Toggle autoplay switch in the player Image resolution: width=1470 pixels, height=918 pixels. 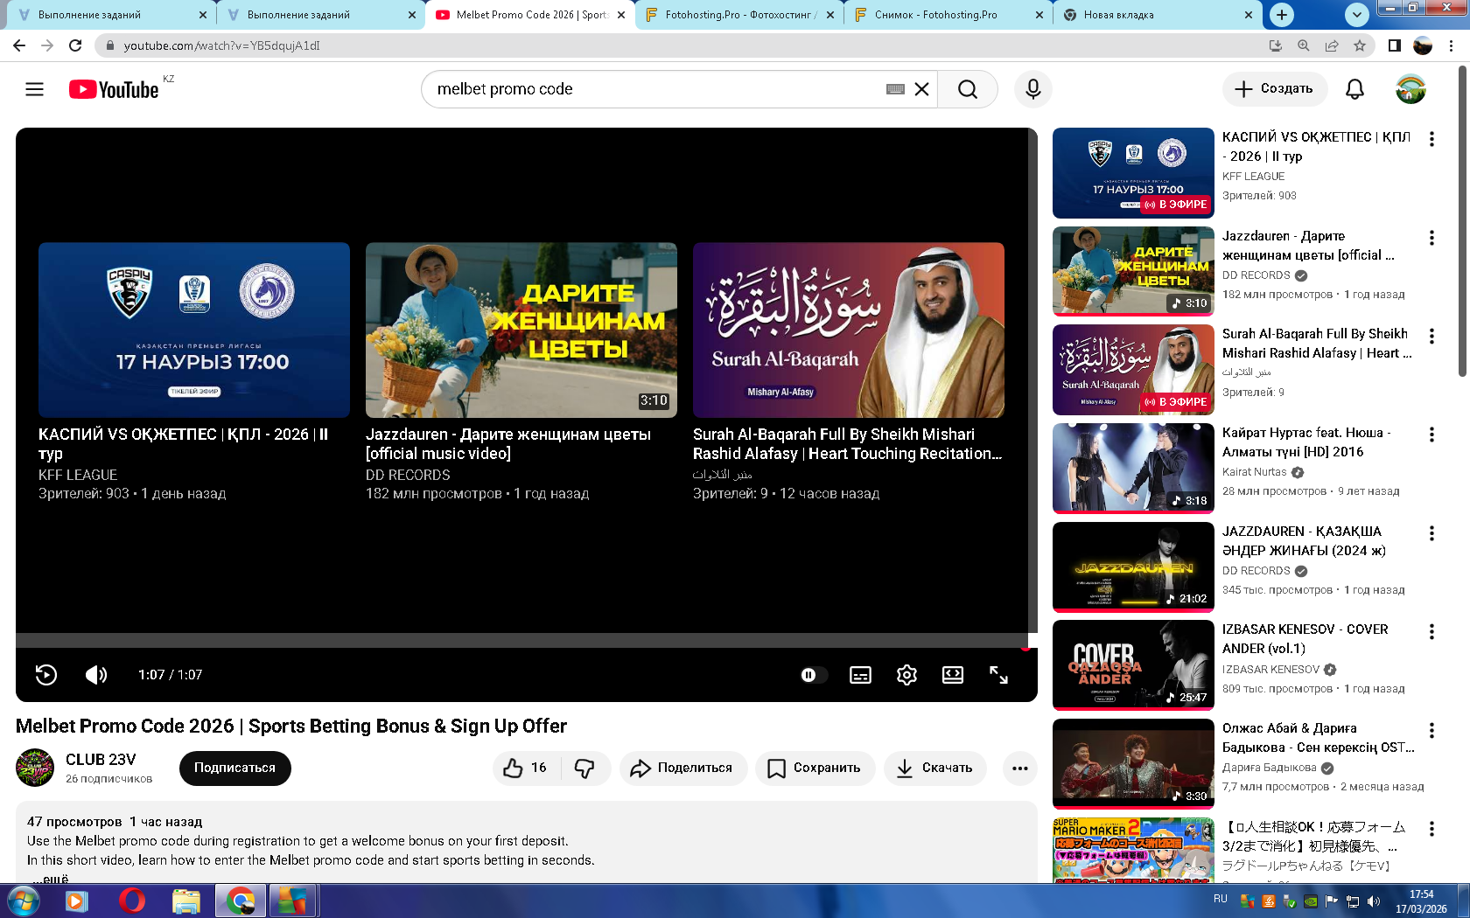(814, 675)
